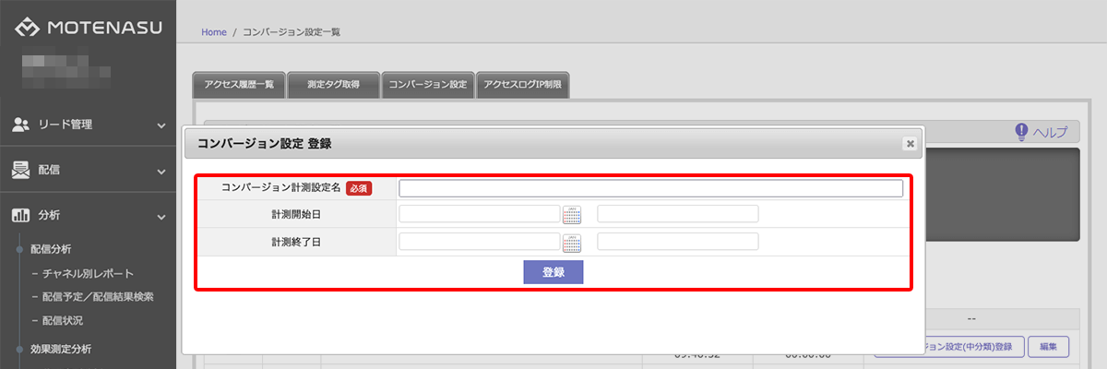Click the 計測開始日 date input field

coord(480,215)
